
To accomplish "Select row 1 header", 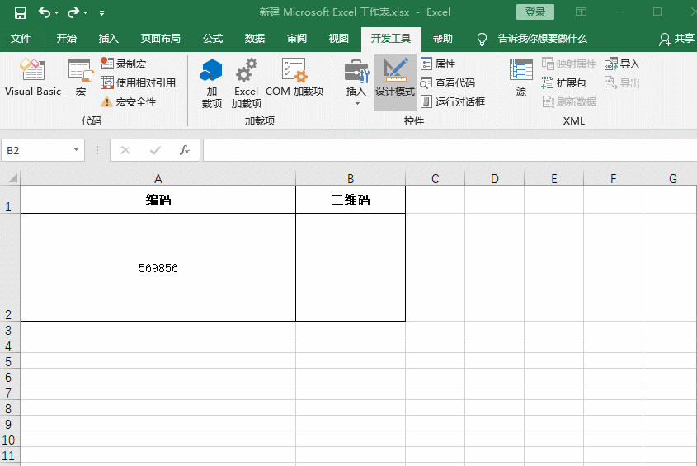I will pos(10,200).
